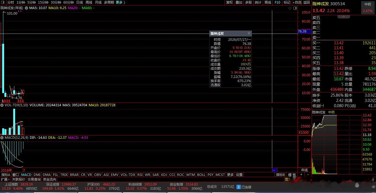Switch to 月线 monthly chart
376x193 pixels.
98,2
